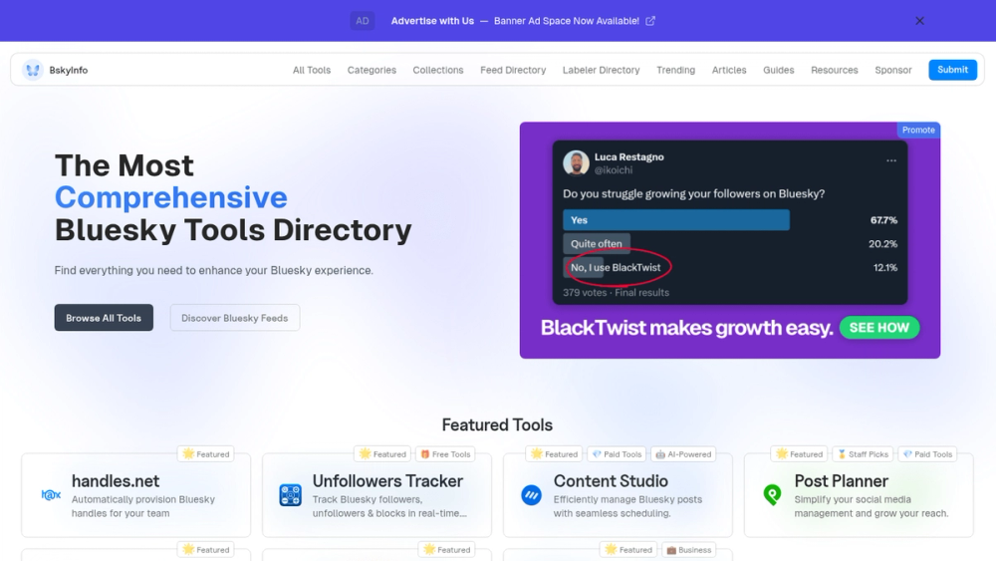Image resolution: width=996 pixels, height=561 pixels.
Task: Select the Yes poll result bar
Action: pos(676,220)
